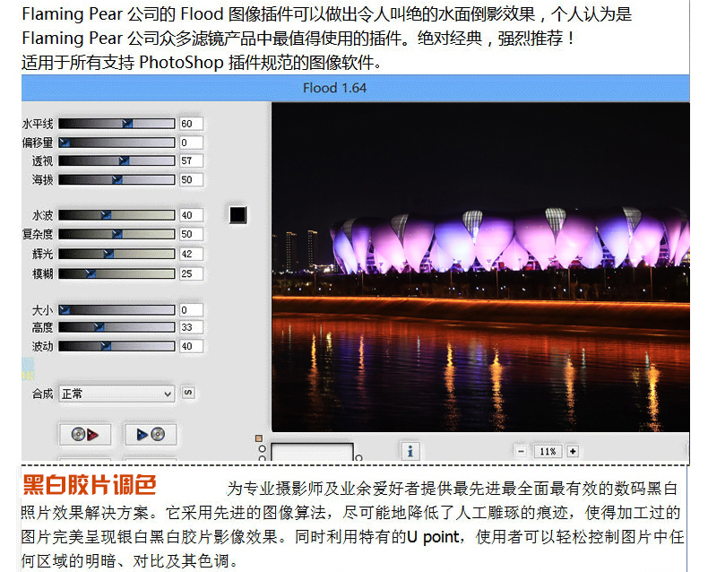
Task: Click the 复杂度 label
Action: pos(38,234)
